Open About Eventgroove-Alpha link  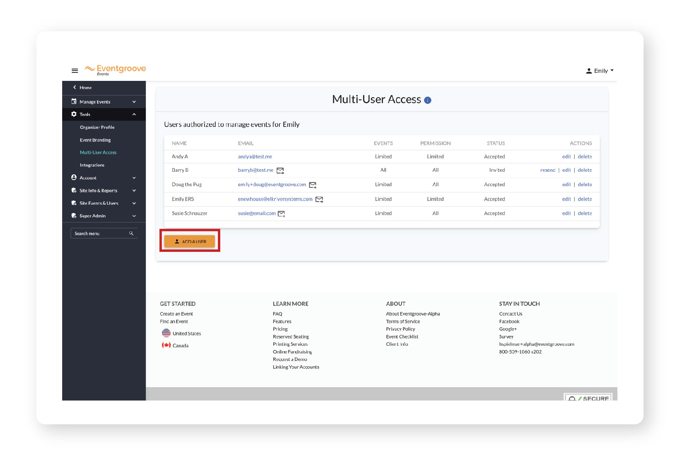[413, 314]
